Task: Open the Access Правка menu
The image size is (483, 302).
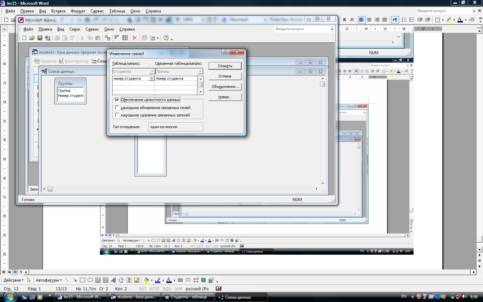Action: coord(45,29)
